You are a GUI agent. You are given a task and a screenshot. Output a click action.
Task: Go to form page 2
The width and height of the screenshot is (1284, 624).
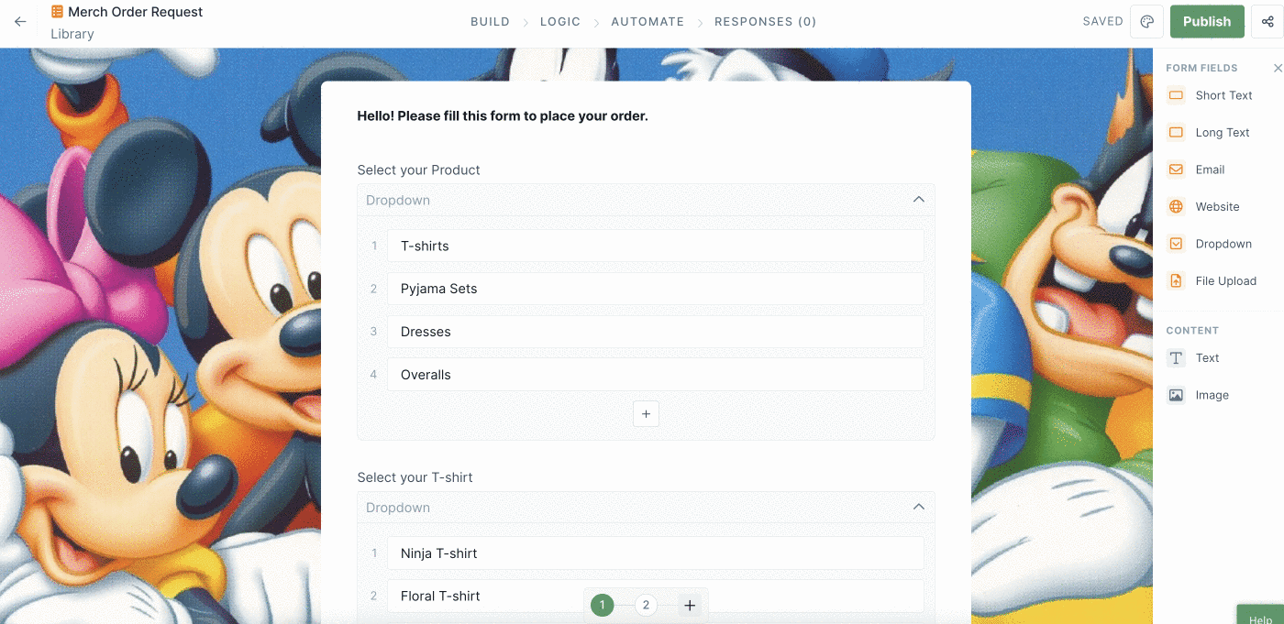(646, 605)
